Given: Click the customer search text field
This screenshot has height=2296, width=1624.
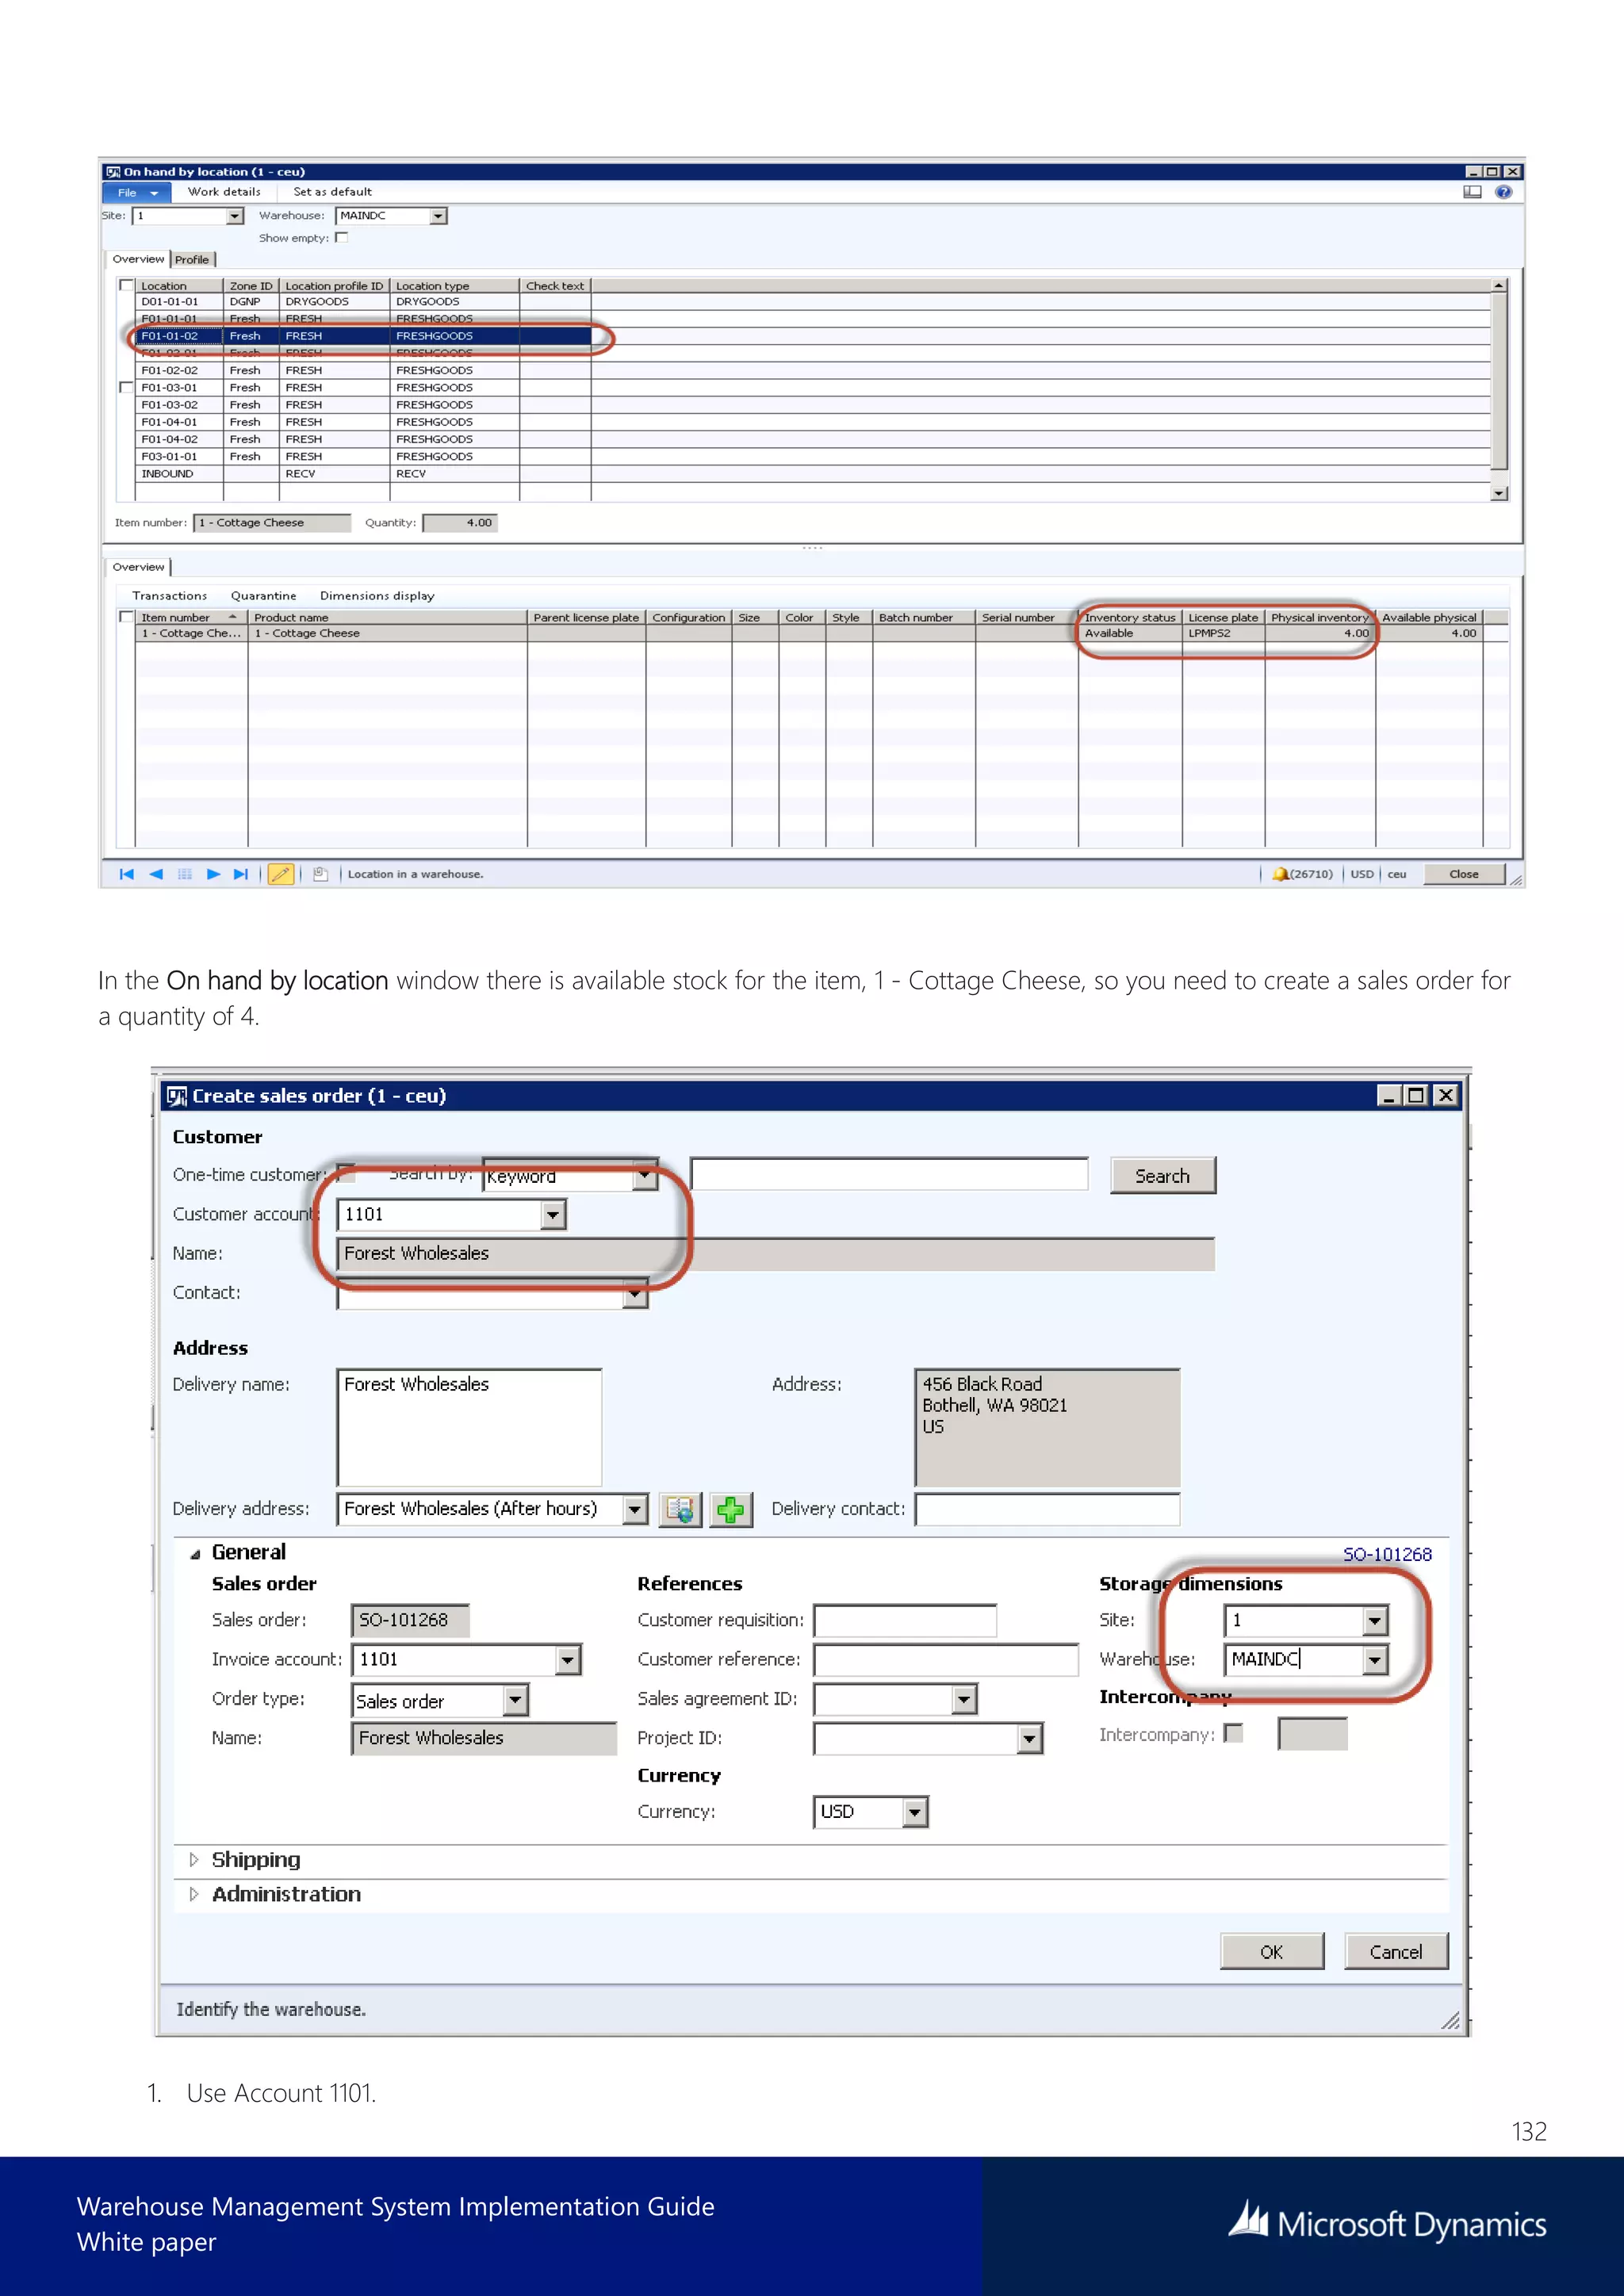Looking at the screenshot, I should click(x=889, y=1174).
